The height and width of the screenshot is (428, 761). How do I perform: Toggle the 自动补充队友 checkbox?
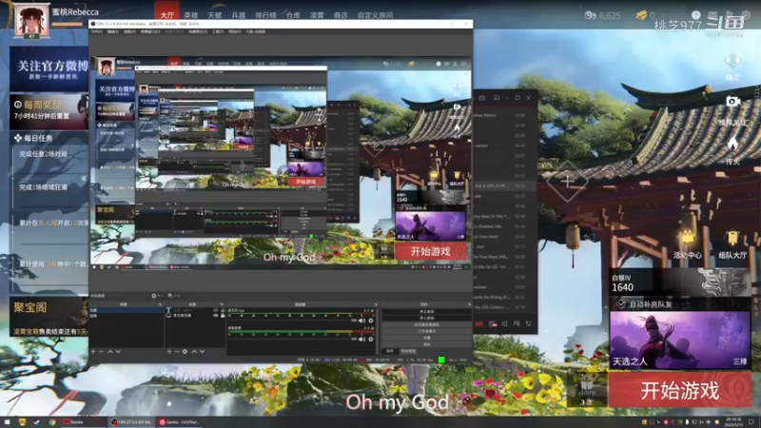[621, 304]
